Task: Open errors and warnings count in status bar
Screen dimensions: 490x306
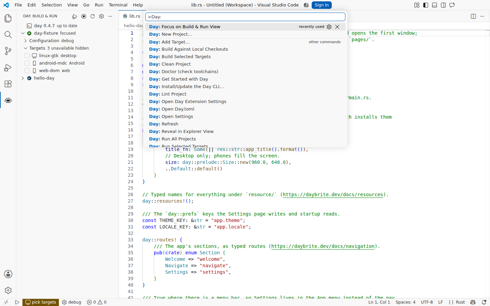Action: point(97,302)
